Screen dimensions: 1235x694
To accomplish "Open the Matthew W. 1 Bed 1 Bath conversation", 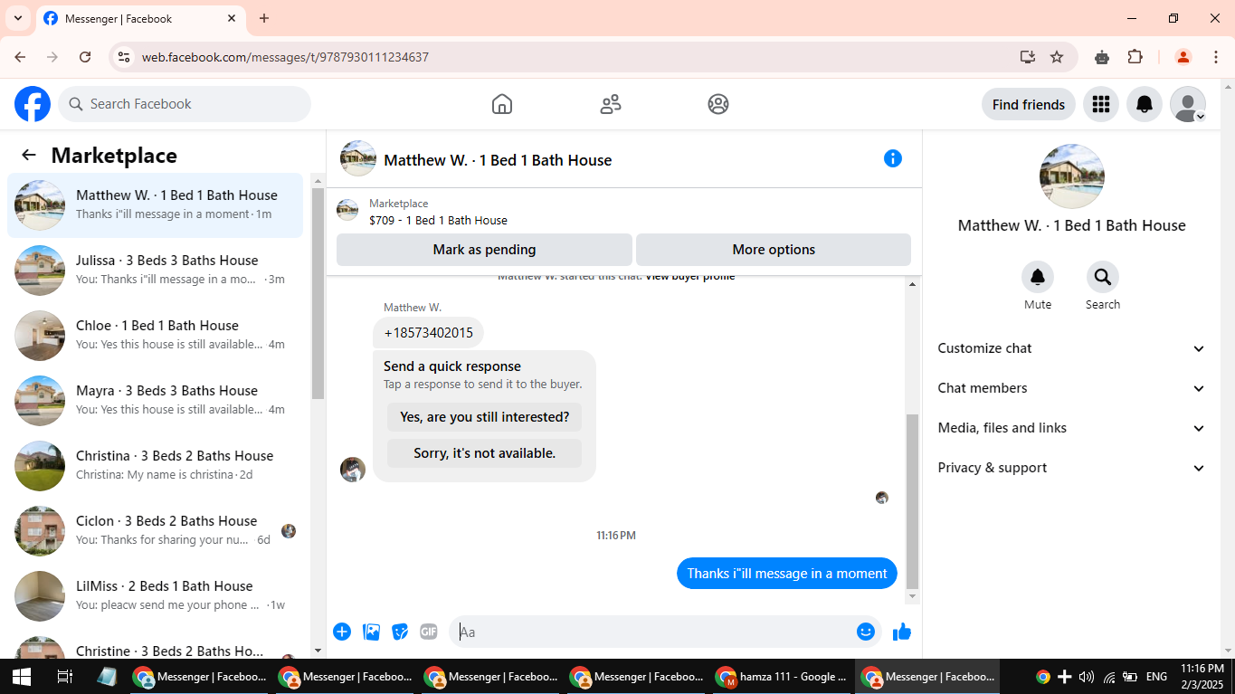I will pyautogui.click(x=155, y=205).
